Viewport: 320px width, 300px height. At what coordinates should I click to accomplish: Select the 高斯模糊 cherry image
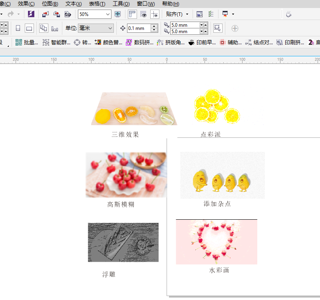(126, 175)
